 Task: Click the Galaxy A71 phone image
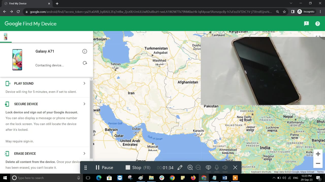point(17,60)
